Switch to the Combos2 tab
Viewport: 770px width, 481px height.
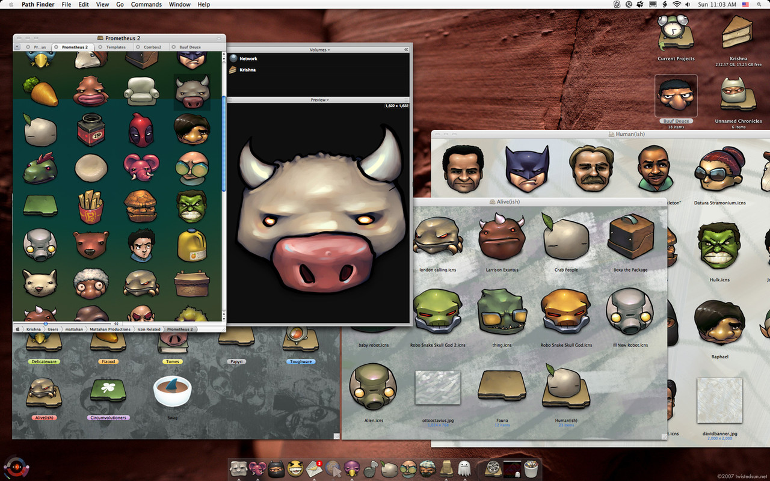pyautogui.click(x=152, y=47)
